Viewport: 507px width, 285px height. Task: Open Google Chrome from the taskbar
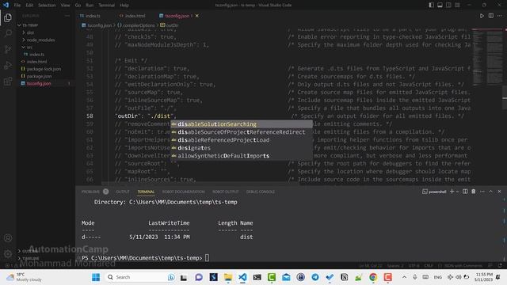pyautogui.click(x=373, y=277)
